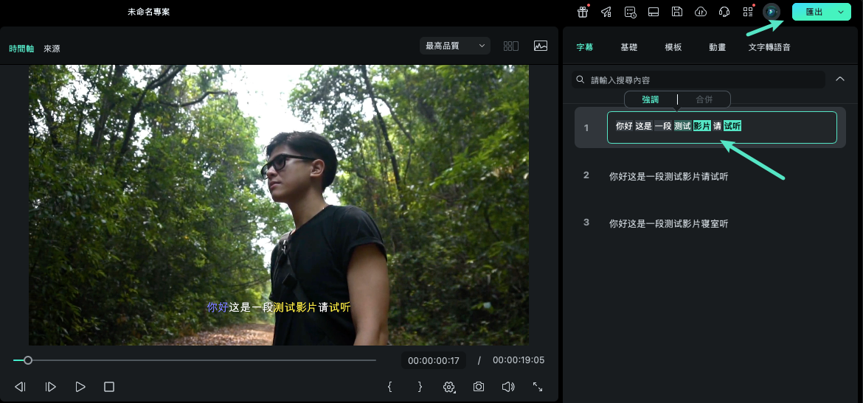Collapse the subtitle search panel chevron

point(839,79)
